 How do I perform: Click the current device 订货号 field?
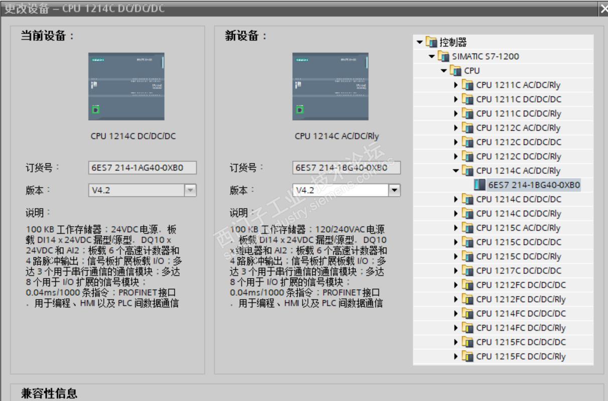click(143, 168)
